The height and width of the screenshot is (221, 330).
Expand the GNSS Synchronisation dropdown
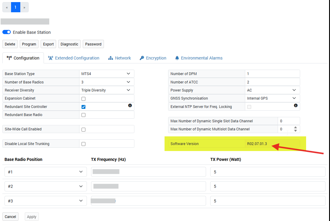(272, 98)
